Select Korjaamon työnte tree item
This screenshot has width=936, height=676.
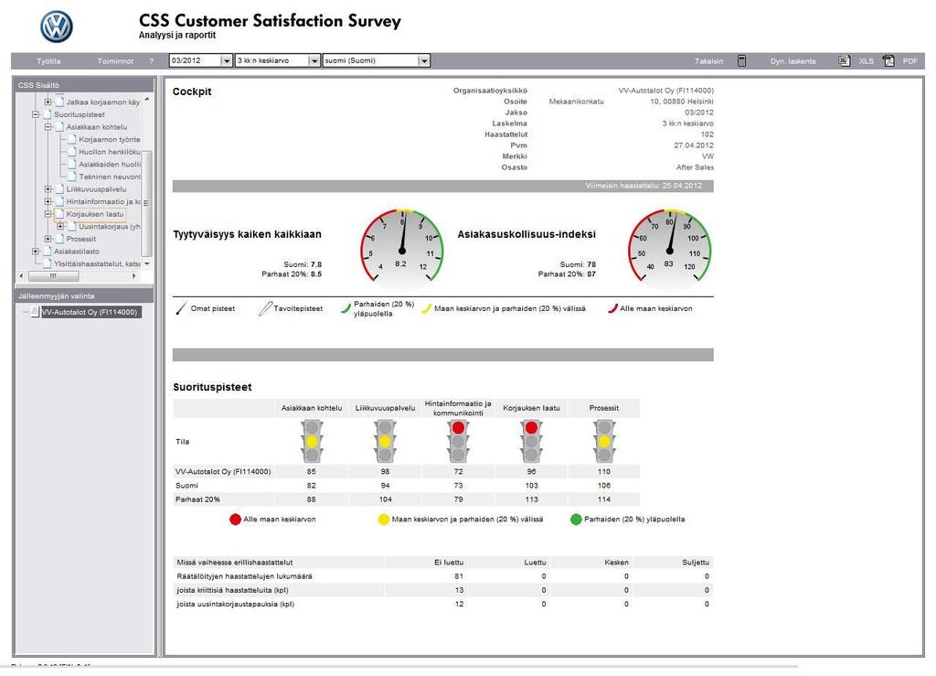click(110, 139)
